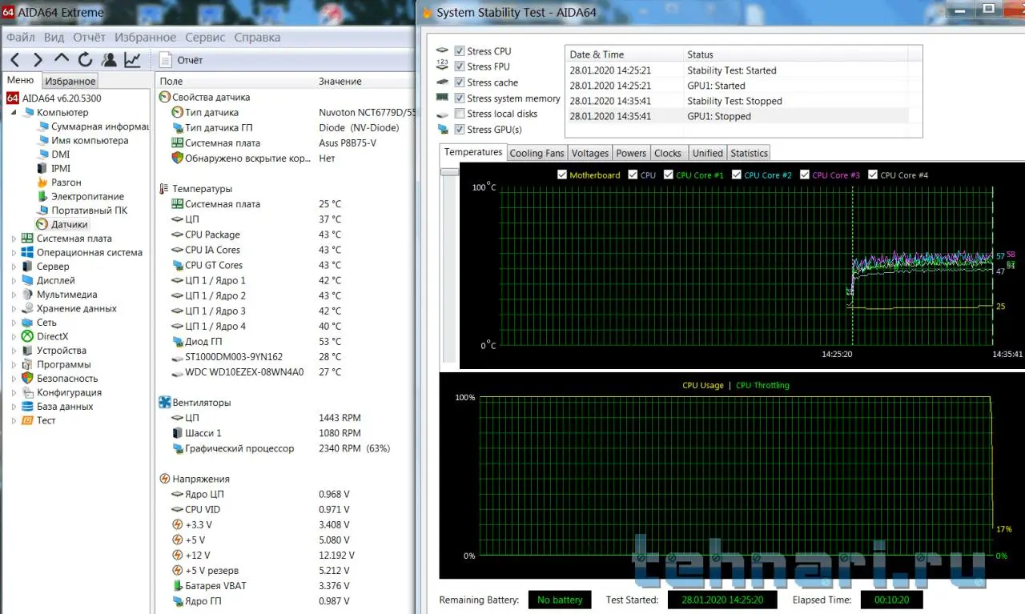Go back using the toolbar back arrow
The image size is (1025, 614).
click(x=14, y=60)
